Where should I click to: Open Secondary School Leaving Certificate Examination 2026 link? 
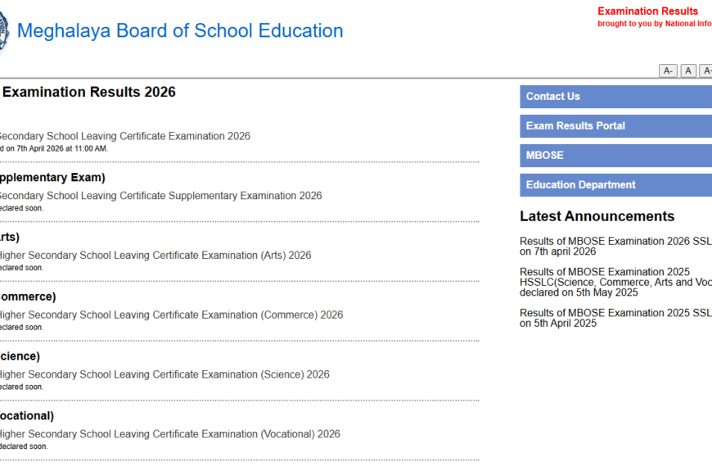tap(125, 137)
